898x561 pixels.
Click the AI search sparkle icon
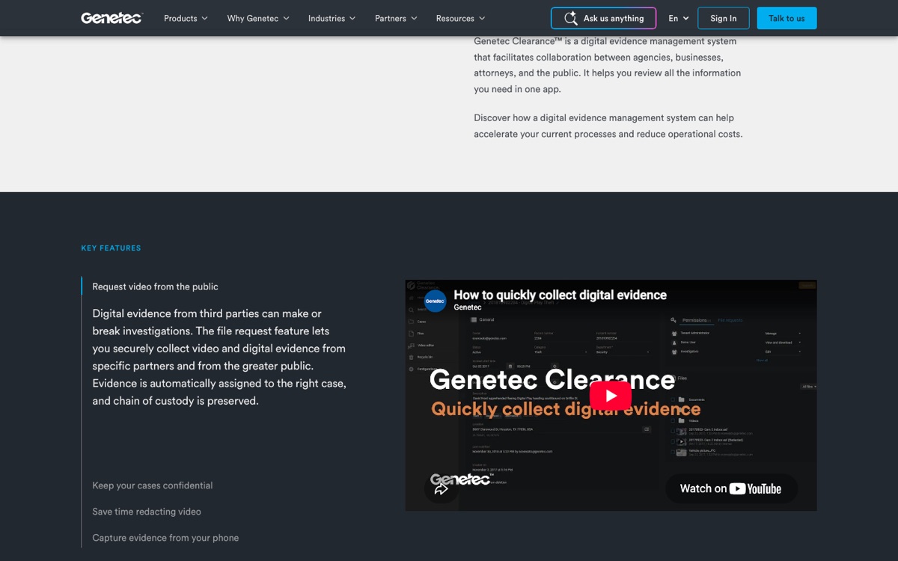point(571,18)
